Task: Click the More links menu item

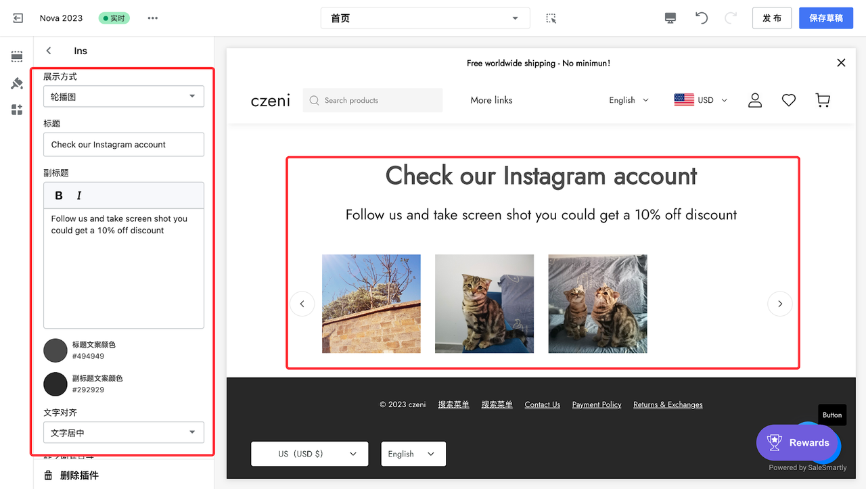Action: tap(491, 99)
